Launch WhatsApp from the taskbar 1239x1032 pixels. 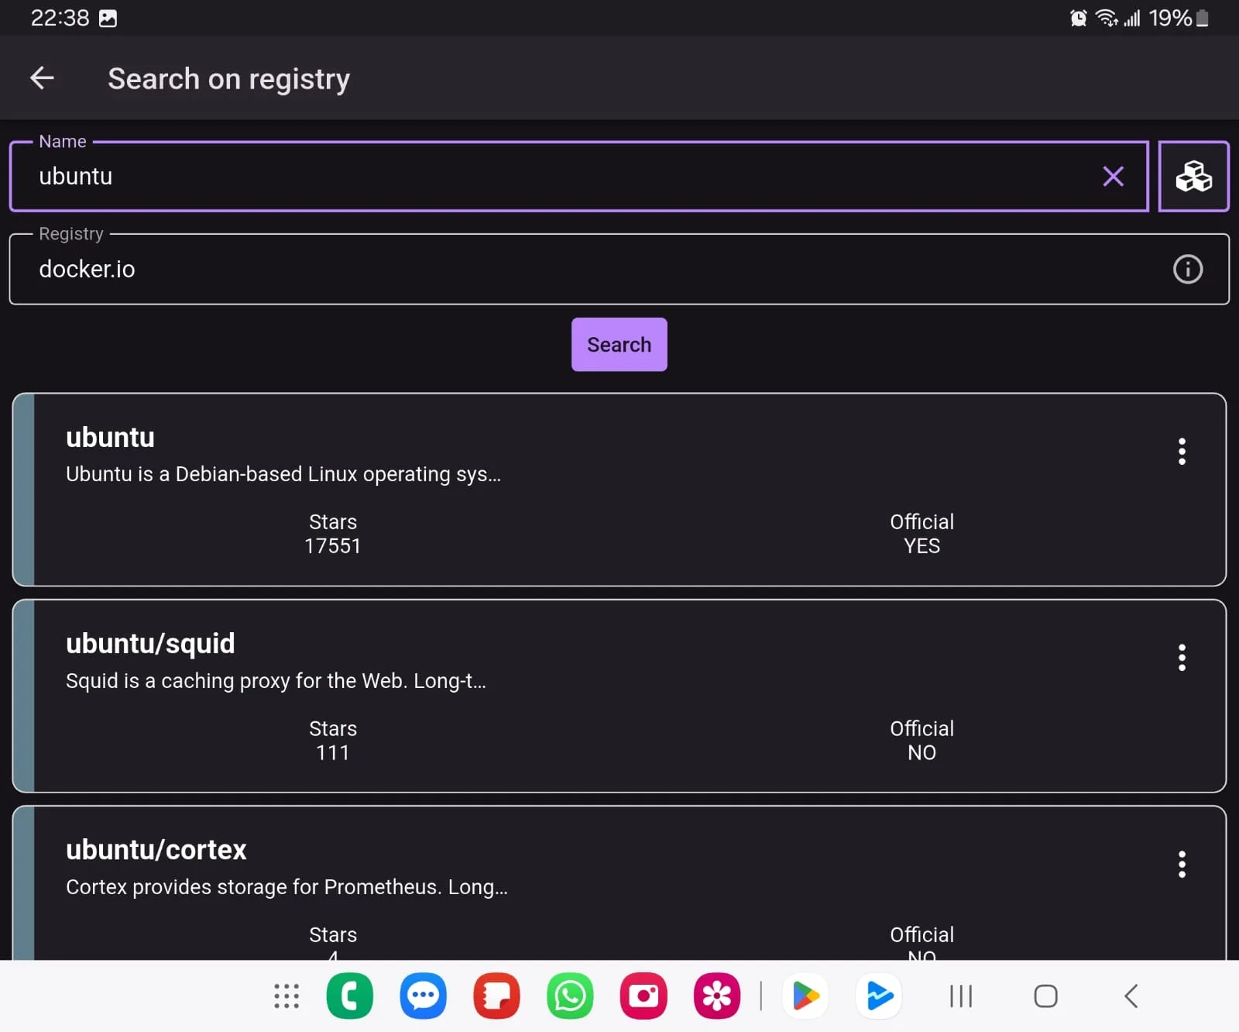click(570, 996)
